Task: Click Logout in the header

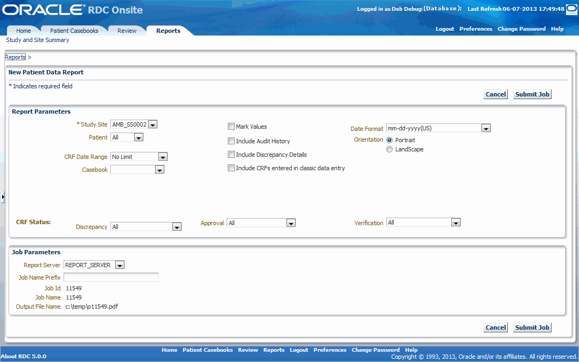Action: [x=445, y=29]
